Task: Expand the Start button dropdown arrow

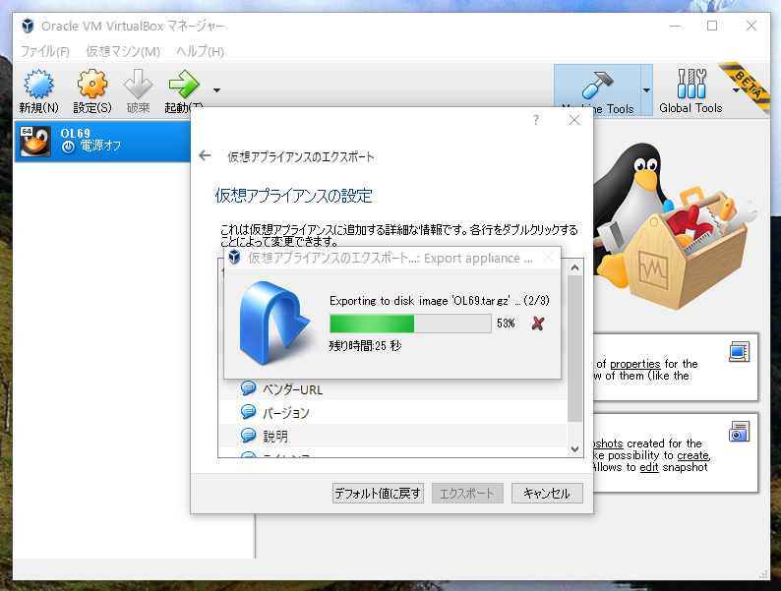Action: tap(216, 90)
